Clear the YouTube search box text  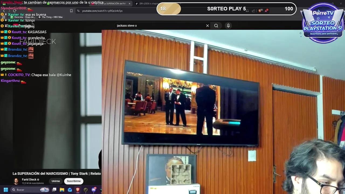point(208,26)
